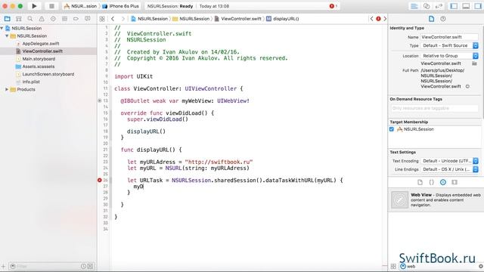This screenshot has width=484, height=272.
Task: Switch to the Assistant editor
Action: [x=427, y=6]
